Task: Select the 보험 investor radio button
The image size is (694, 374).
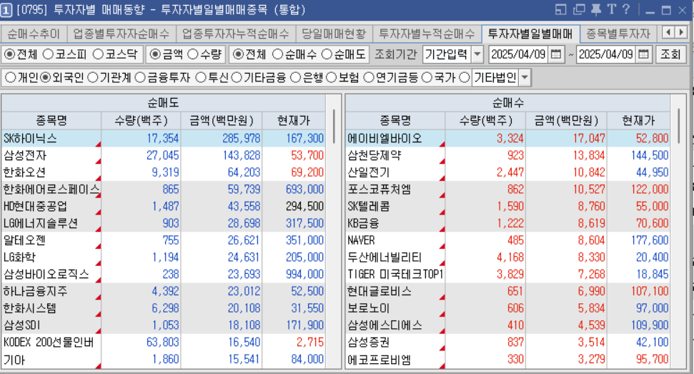Action: tap(332, 78)
